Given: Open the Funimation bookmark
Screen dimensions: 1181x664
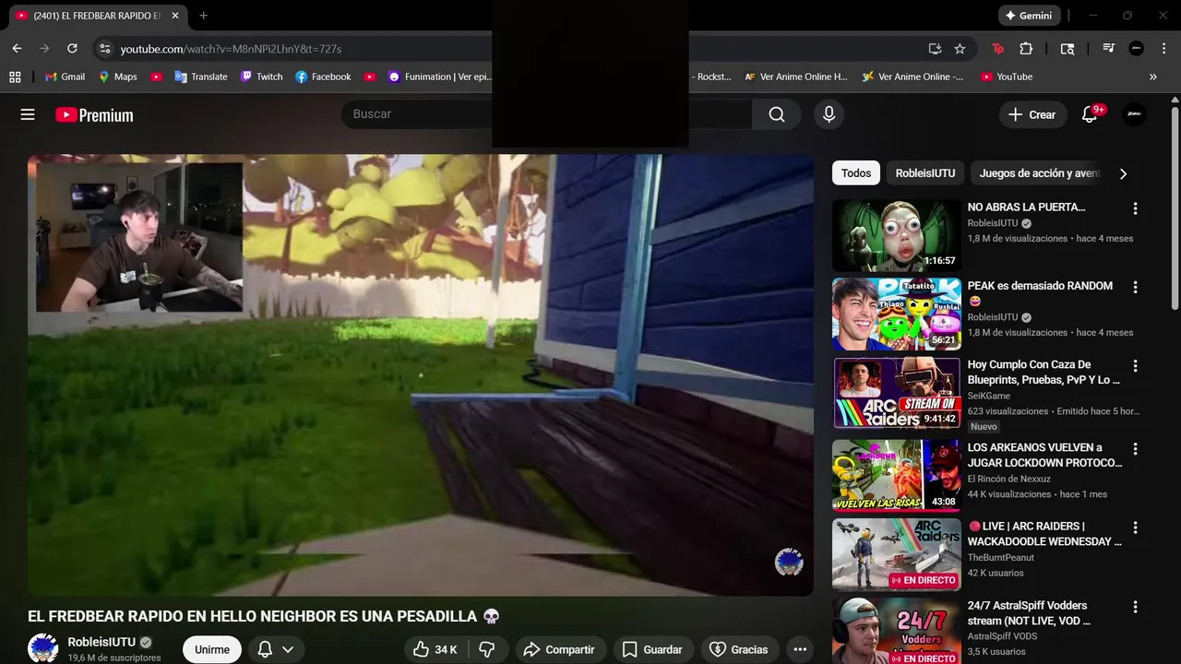Looking at the screenshot, I should [x=440, y=77].
